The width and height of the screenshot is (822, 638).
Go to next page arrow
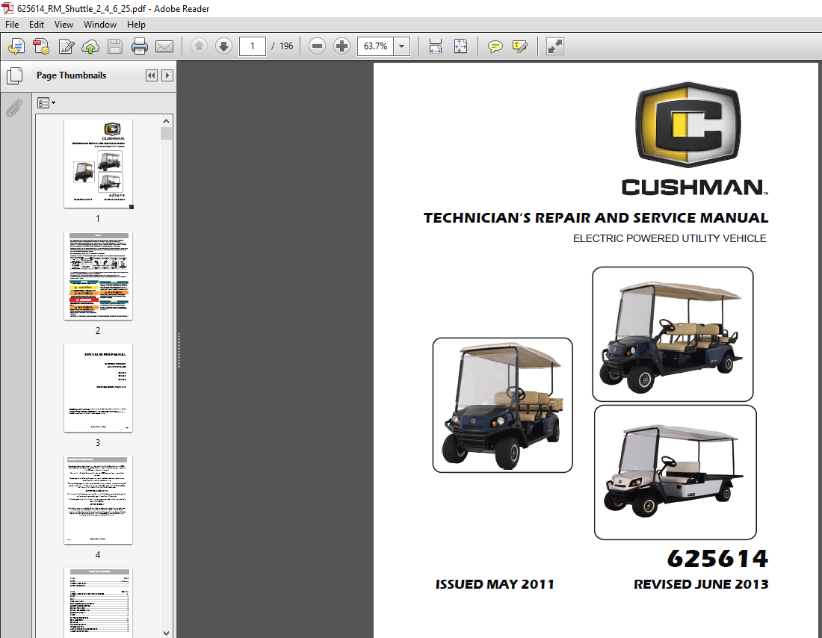(224, 46)
